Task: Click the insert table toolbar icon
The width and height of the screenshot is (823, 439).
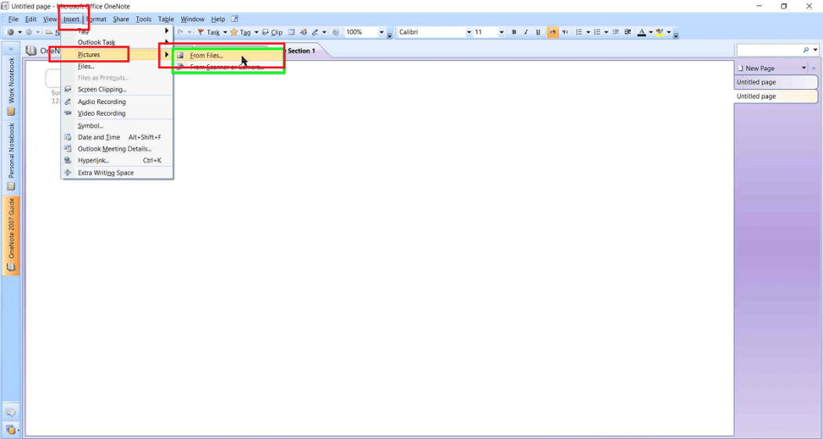Action: [x=292, y=33]
